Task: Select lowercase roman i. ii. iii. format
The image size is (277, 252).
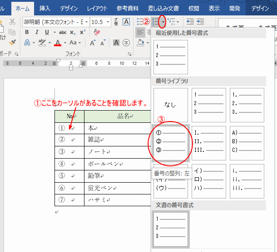Action: pyautogui.click(x=247, y=181)
